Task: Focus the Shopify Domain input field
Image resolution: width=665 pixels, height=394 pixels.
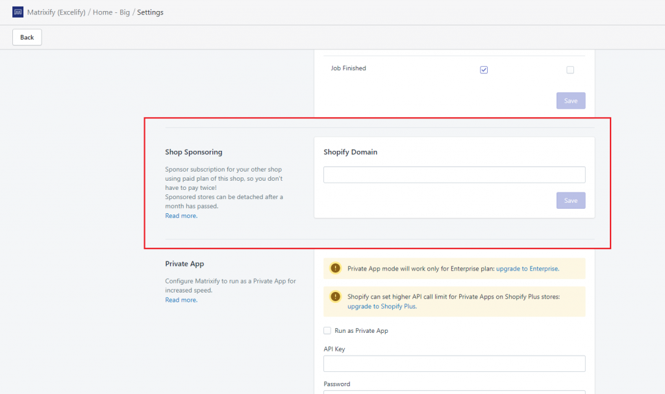Action: [454, 174]
